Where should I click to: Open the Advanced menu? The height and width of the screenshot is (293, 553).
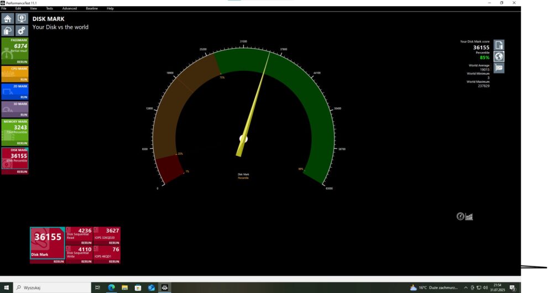(70, 8)
